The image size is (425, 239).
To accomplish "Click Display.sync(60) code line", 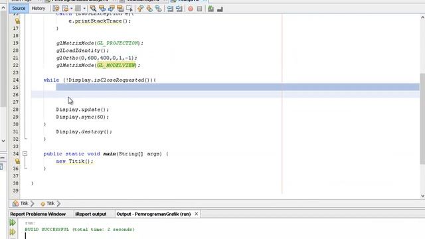I will [x=82, y=117].
